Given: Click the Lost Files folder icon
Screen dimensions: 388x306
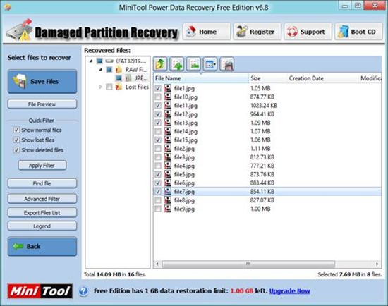Looking at the screenshot, I should tap(119, 87).
